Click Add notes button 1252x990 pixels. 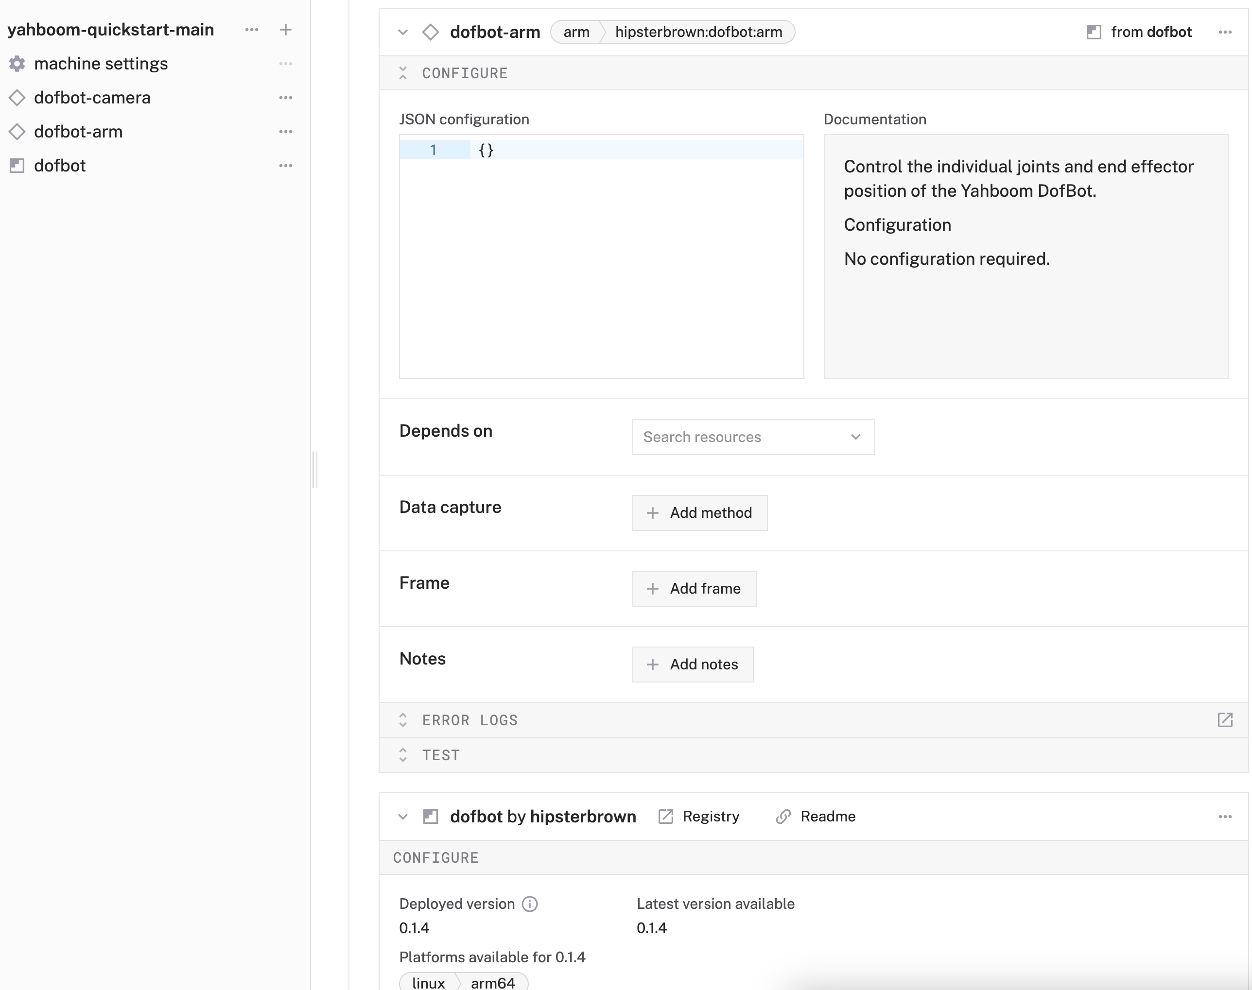(x=693, y=664)
